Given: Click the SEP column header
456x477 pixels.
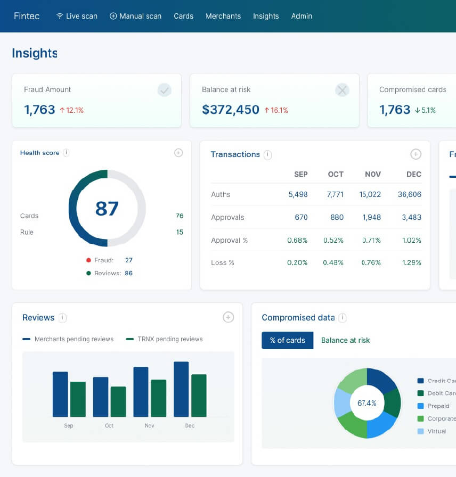Looking at the screenshot, I should coord(301,174).
